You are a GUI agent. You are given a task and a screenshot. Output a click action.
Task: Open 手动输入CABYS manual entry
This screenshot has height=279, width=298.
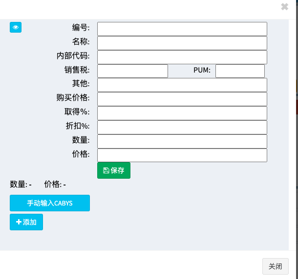click(50, 203)
